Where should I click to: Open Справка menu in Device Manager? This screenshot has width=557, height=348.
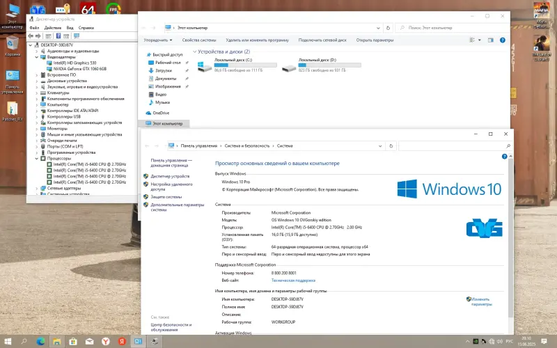tap(86, 28)
